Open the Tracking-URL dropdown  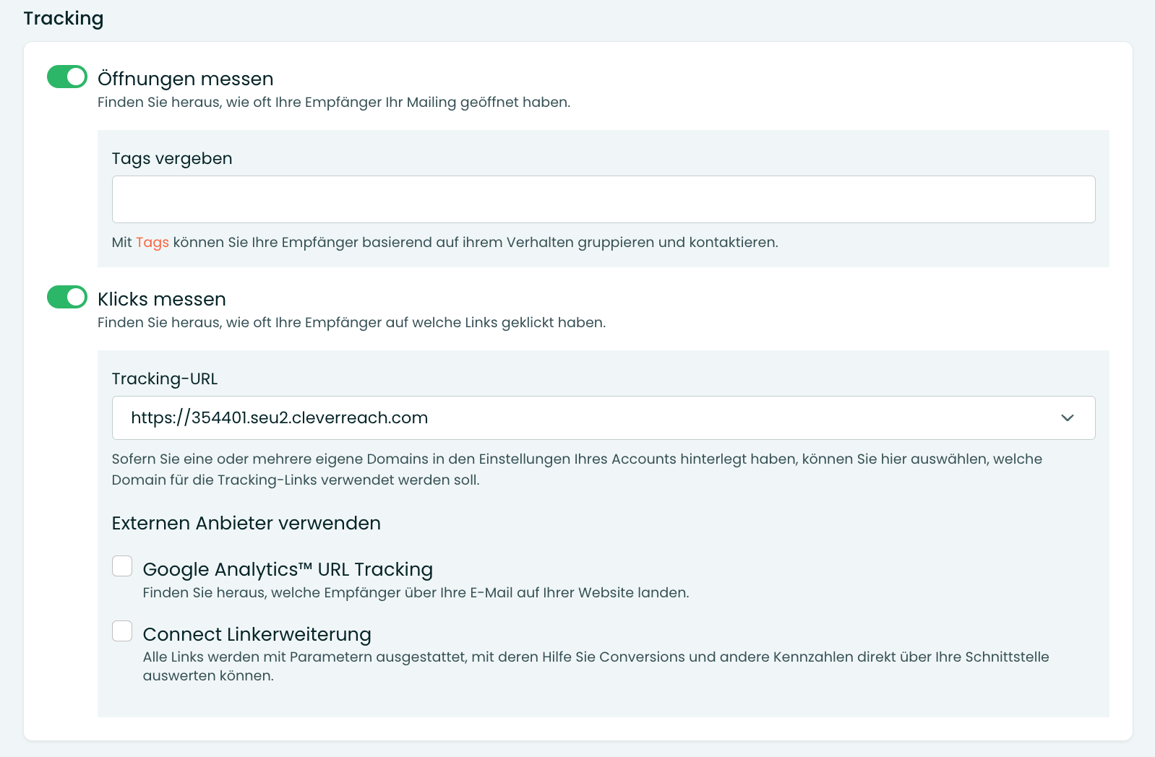coord(603,418)
